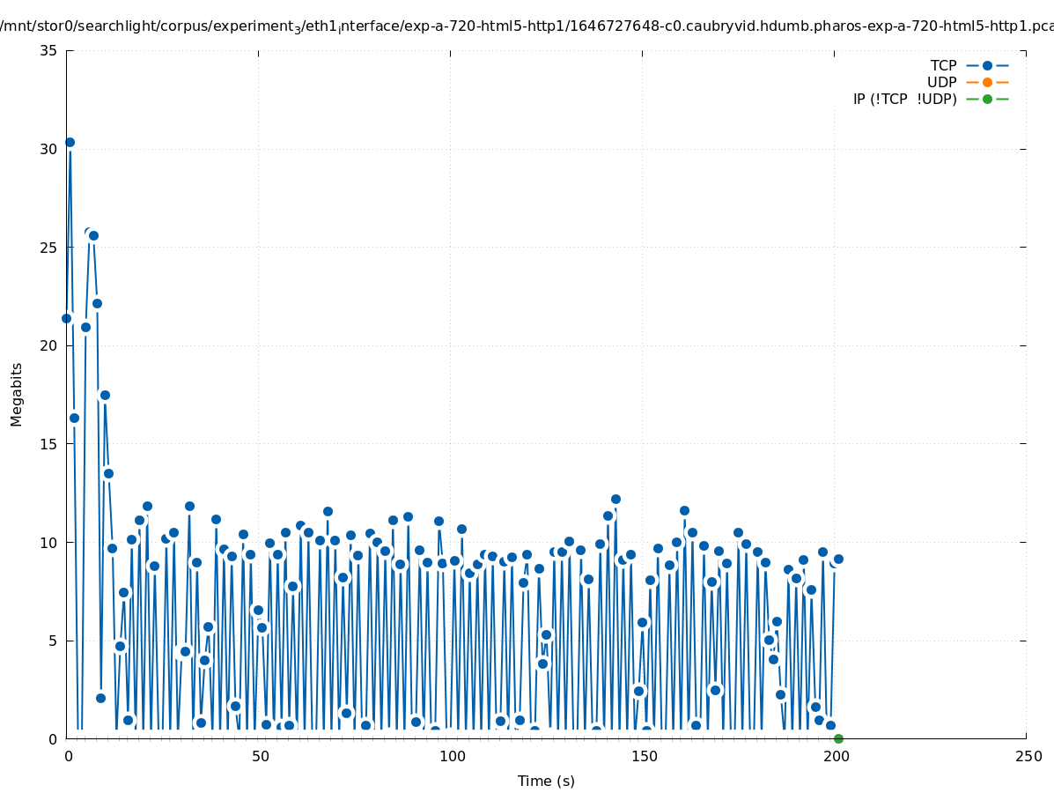Viewport: 1054px width, 793px height.
Task: Click the blue TCP legend marker
Action: tap(987, 65)
